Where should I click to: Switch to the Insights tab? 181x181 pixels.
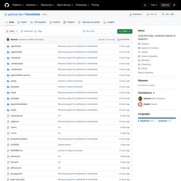pos(109,22)
